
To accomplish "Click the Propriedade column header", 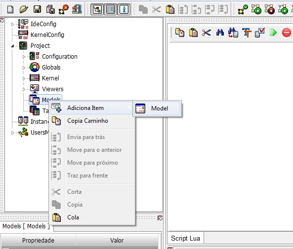I will coord(38,241).
